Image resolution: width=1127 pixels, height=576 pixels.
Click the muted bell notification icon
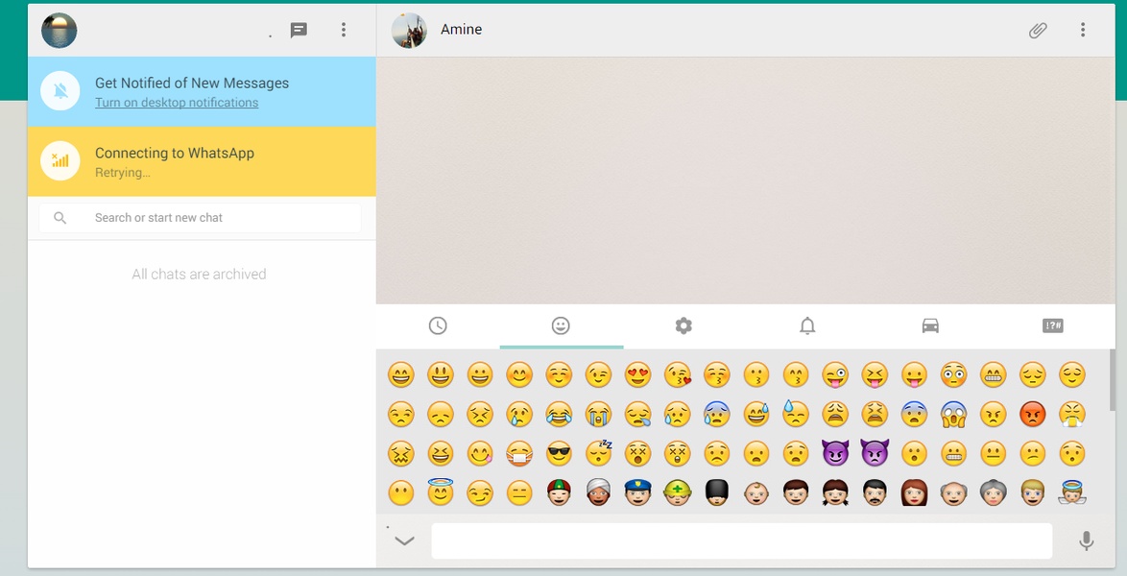point(60,90)
